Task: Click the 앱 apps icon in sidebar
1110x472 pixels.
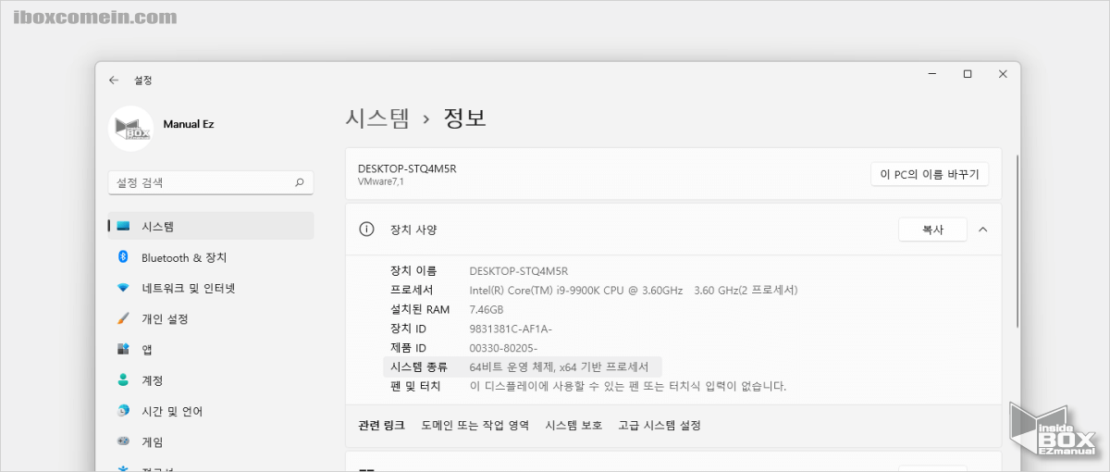Action: pyautogui.click(x=123, y=349)
